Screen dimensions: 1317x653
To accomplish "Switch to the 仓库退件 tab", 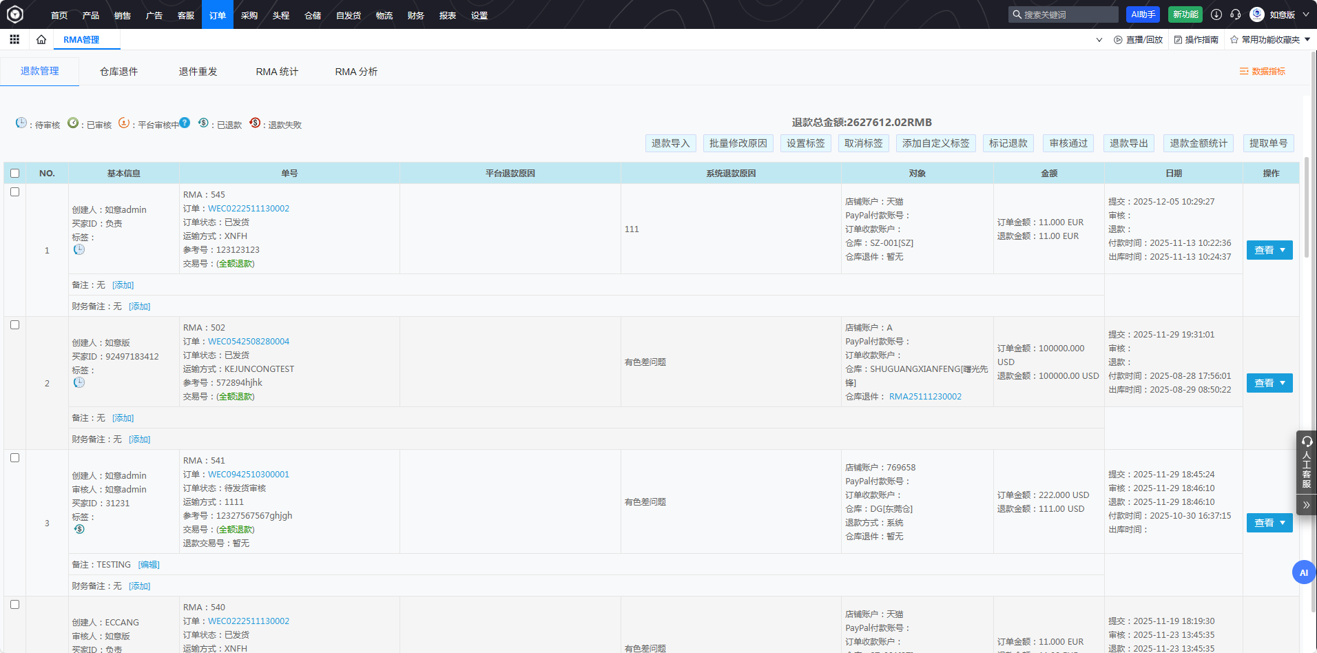I will click(118, 72).
